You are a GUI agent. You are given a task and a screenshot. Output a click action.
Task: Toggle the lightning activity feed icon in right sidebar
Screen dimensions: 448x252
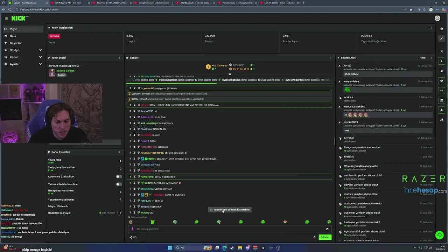coord(442,61)
